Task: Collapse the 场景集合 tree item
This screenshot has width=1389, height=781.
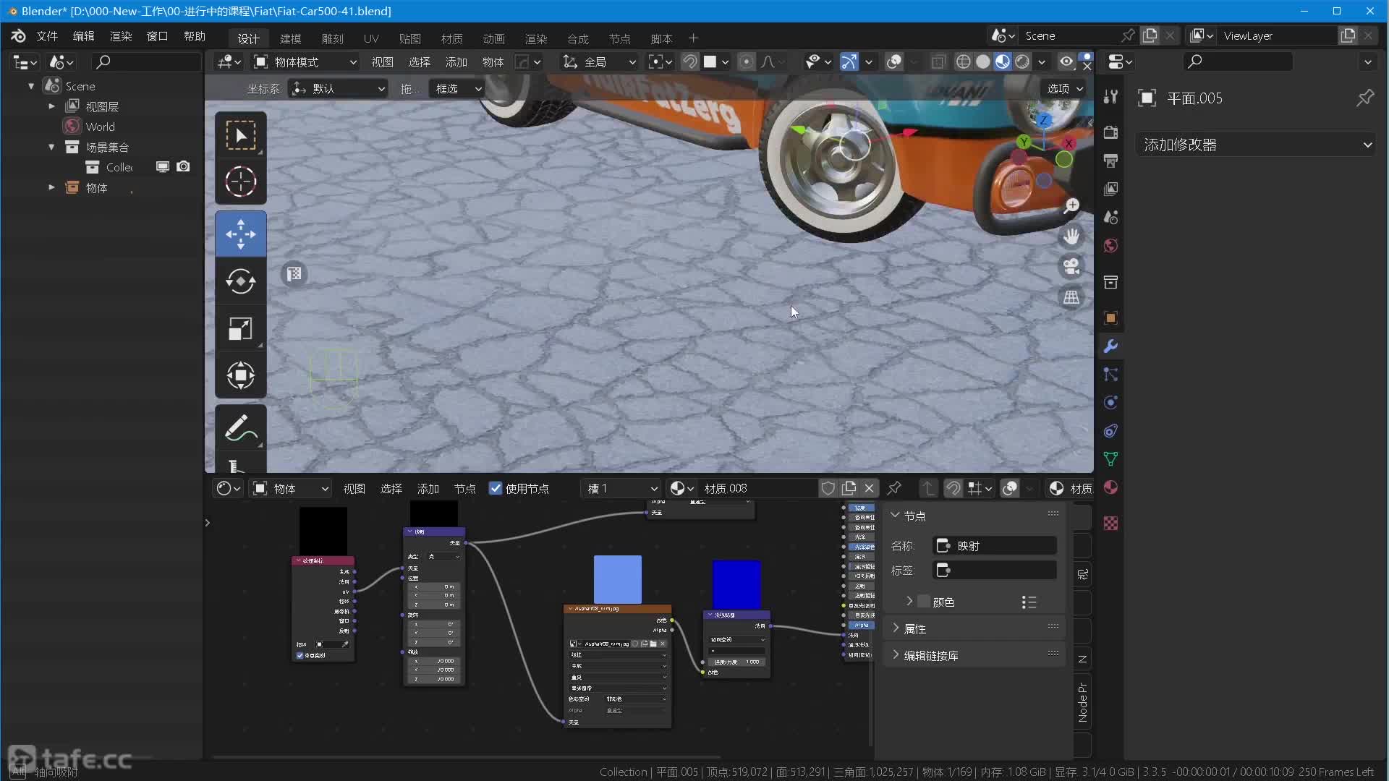Action: point(51,147)
